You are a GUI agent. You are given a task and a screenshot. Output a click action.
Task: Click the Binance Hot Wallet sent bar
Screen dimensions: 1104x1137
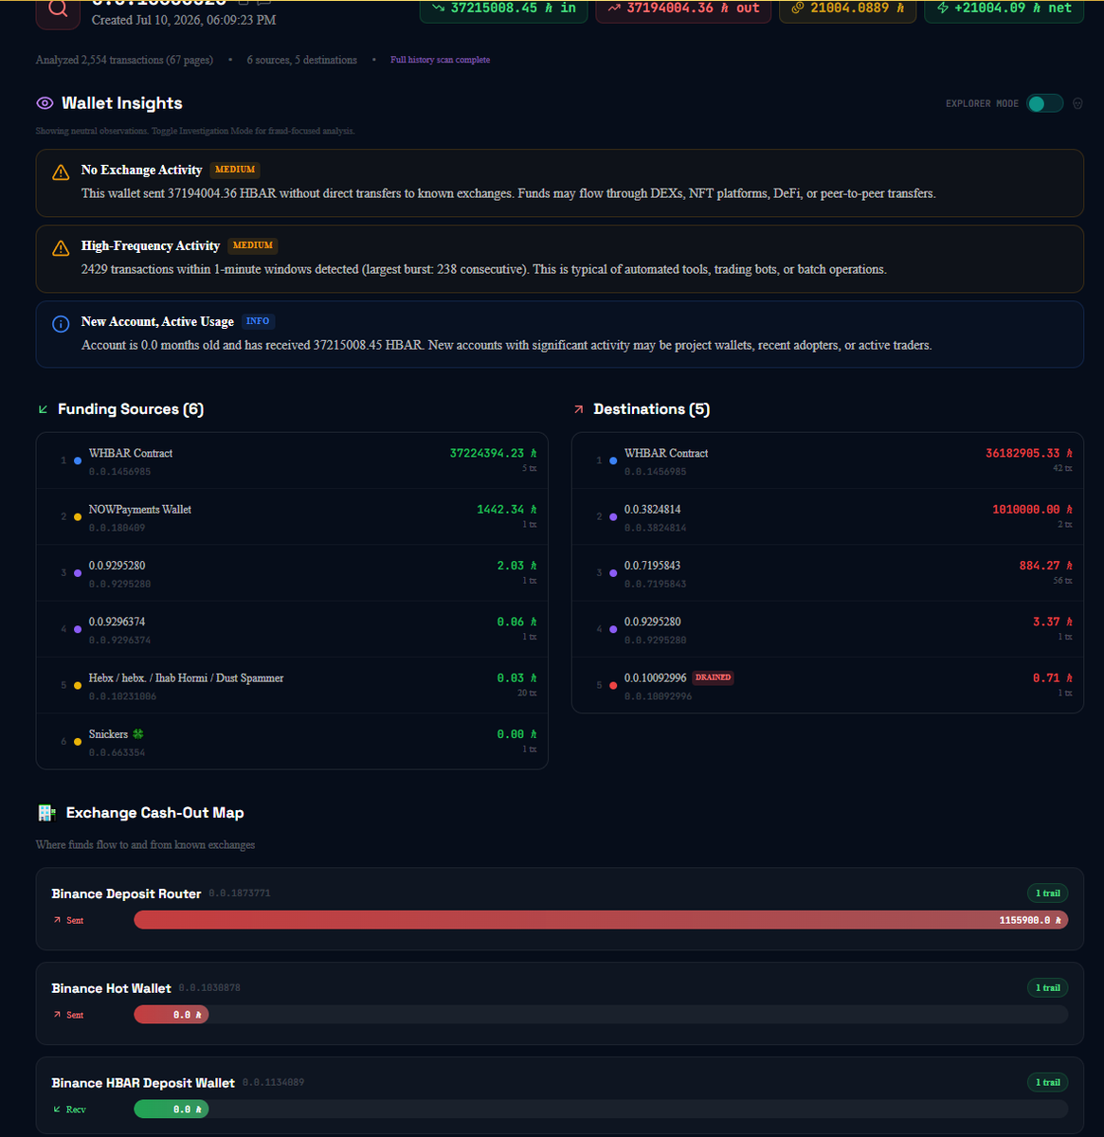coord(172,1015)
